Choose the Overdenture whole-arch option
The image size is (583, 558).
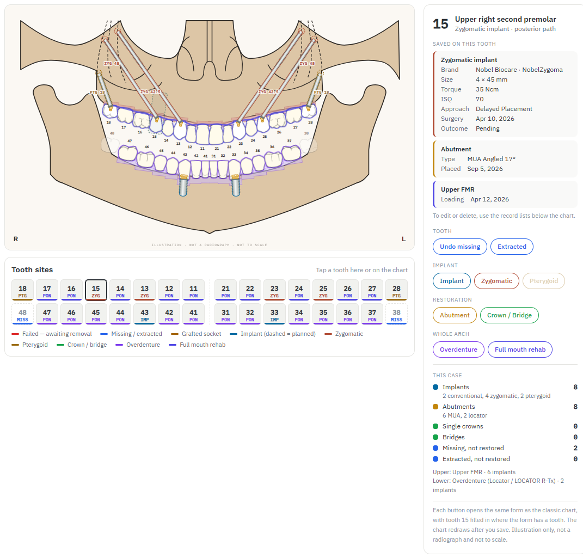point(458,349)
